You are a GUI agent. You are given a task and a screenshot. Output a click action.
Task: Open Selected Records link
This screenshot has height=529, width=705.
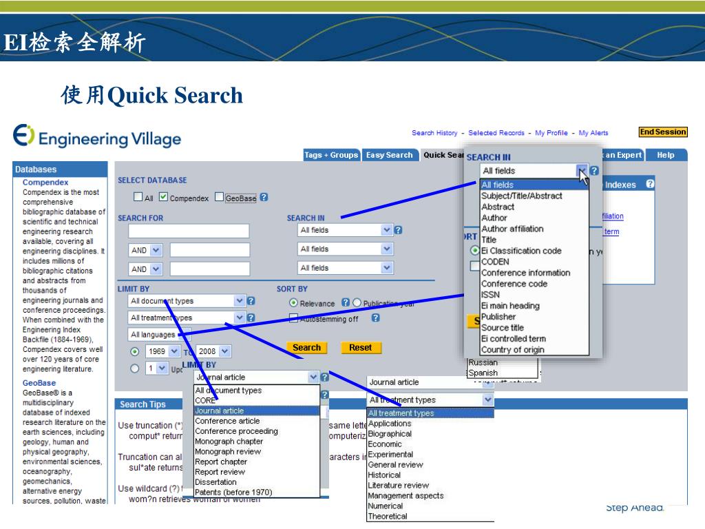[496, 133]
